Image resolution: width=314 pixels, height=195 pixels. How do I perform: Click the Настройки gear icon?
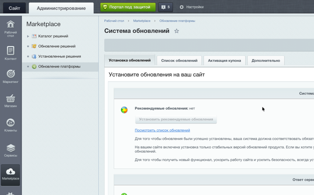point(182,7)
